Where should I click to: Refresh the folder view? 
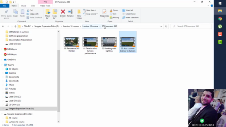tap(166, 26)
